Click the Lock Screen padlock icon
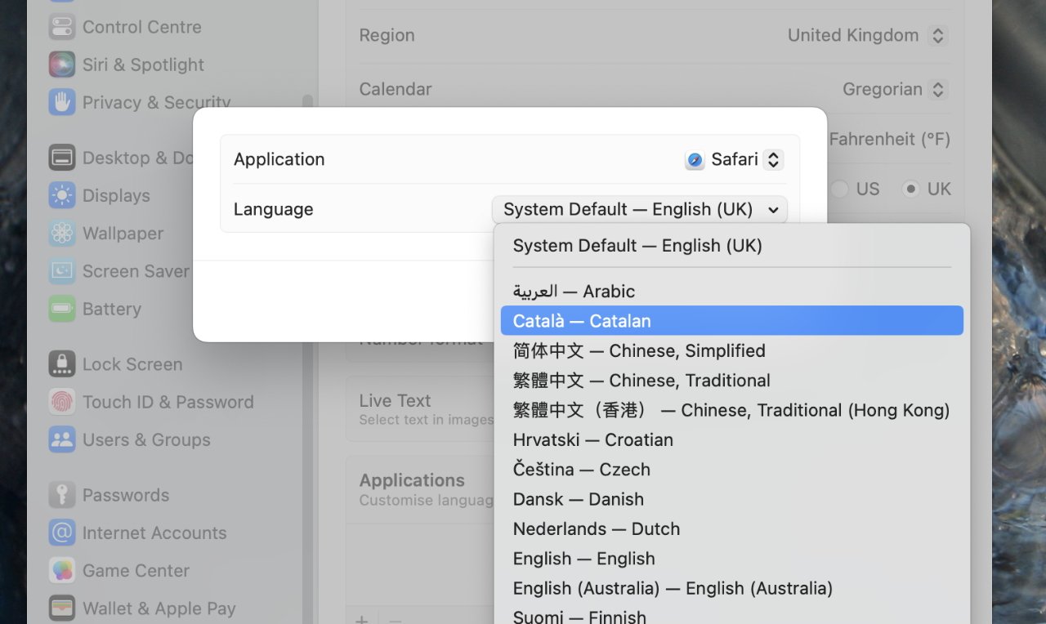The image size is (1046, 624). coord(62,364)
